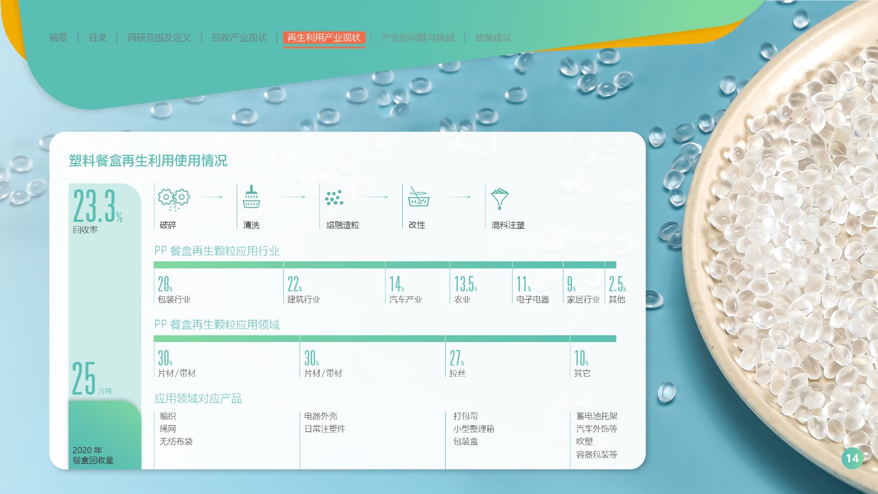This screenshot has width=878, height=494.
Task: Click the 混料注塑 funnel icon
Action: click(x=500, y=199)
